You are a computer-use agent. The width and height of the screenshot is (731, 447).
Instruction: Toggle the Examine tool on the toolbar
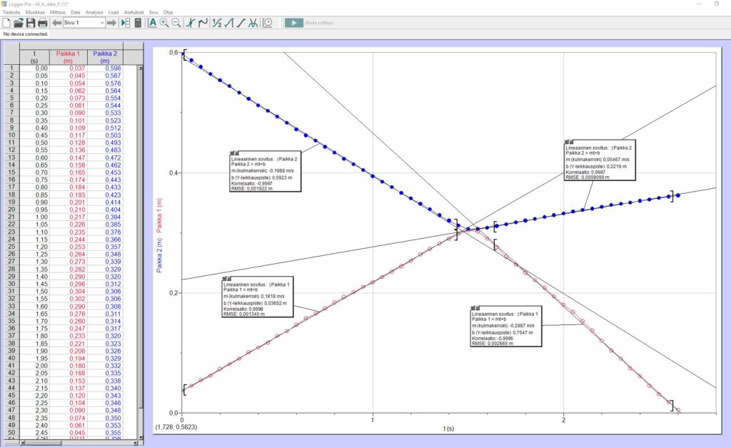click(191, 23)
